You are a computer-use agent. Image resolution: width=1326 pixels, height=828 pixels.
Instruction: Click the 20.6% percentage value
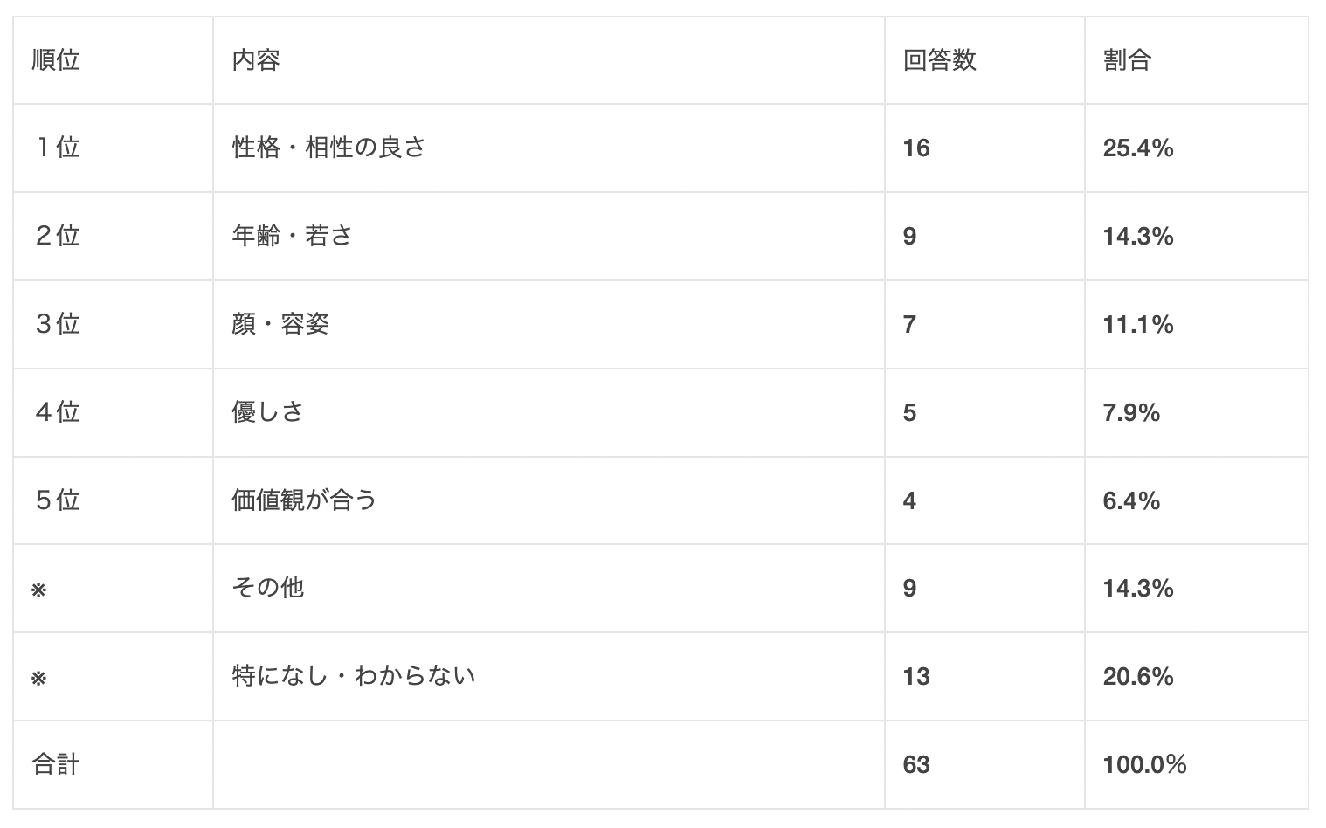coord(1137,677)
